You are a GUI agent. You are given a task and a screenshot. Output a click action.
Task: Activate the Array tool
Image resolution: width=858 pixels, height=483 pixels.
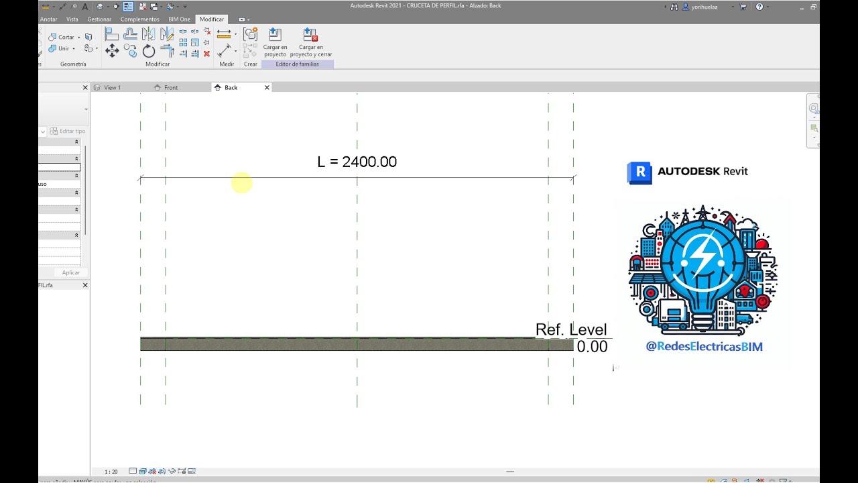click(183, 42)
